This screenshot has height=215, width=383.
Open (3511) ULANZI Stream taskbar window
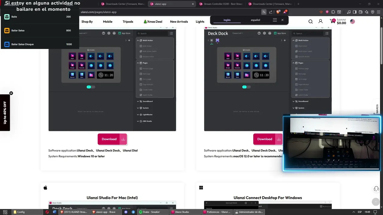pos(74,212)
